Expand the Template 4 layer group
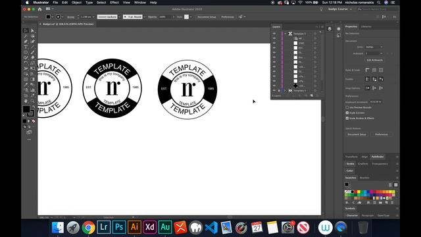421x237 pixels. pyautogui.click(x=285, y=91)
